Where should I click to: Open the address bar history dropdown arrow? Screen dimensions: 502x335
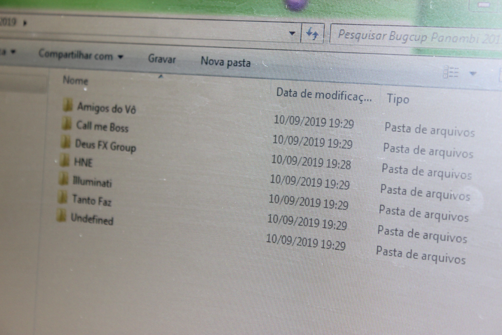(x=292, y=33)
